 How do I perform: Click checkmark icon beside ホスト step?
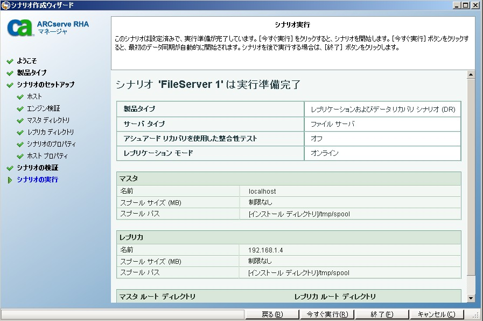click(20, 97)
